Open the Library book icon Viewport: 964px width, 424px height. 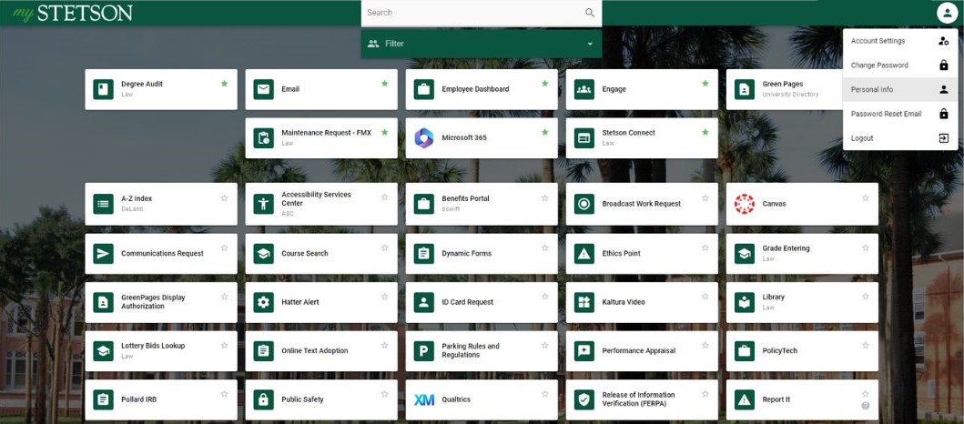point(746,302)
